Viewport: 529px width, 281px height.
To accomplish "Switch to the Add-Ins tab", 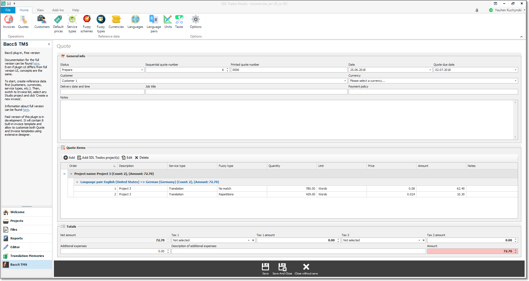I will [58, 10].
